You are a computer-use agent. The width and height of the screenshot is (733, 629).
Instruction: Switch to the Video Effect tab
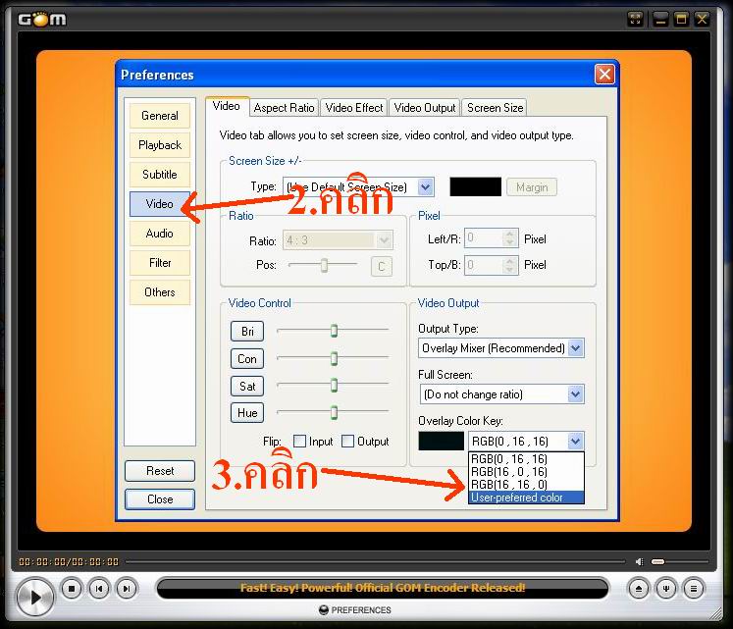click(x=354, y=108)
